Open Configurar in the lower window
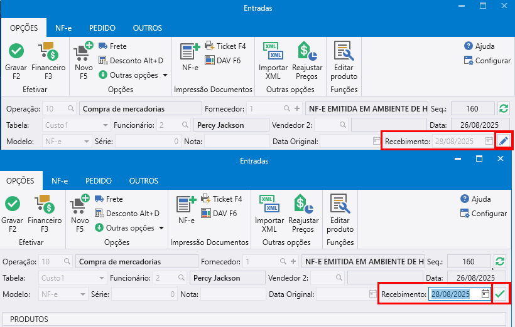The height and width of the screenshot is (327, 515). [x=483, y=214]
